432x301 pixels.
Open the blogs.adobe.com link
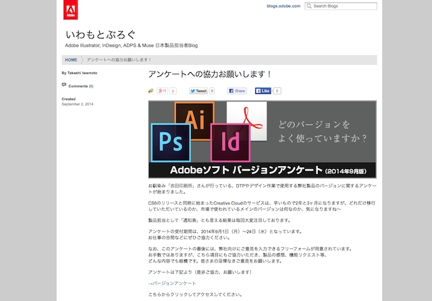[283, 6]
